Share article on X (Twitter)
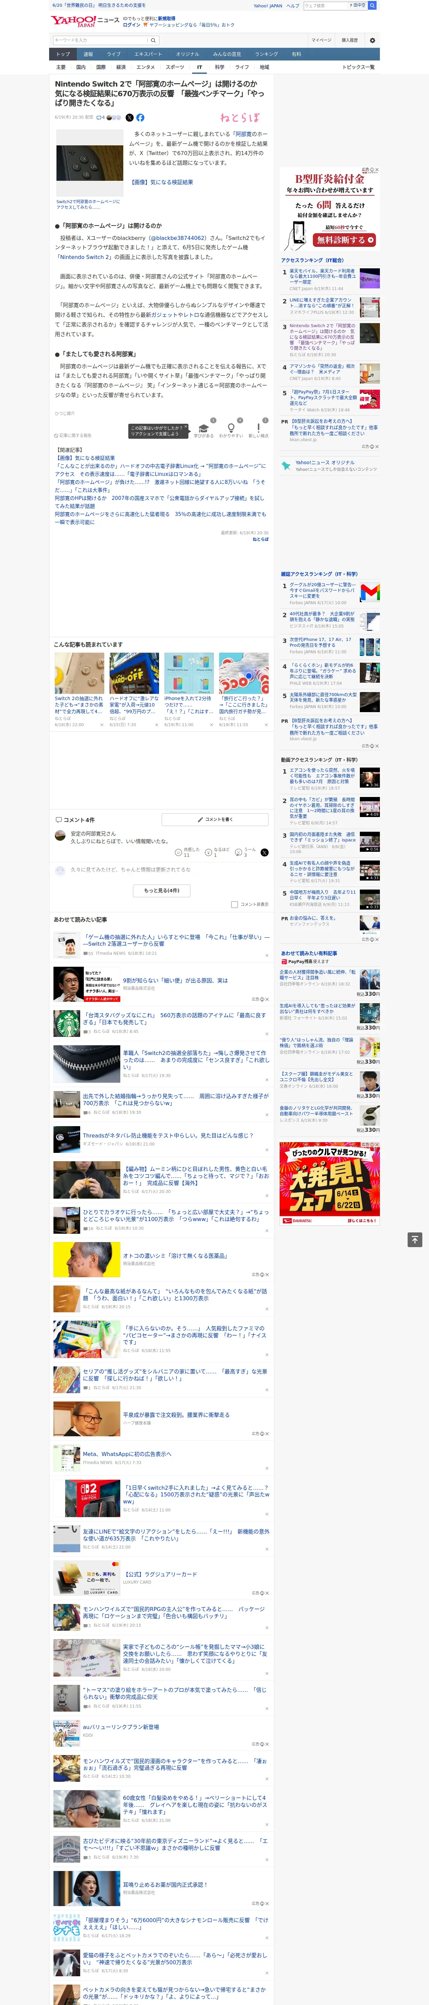Viewport: 429px width, 2005px height. tap(129, 118)
